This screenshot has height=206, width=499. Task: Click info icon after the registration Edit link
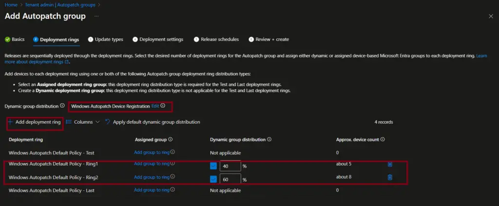click(163, 106)
